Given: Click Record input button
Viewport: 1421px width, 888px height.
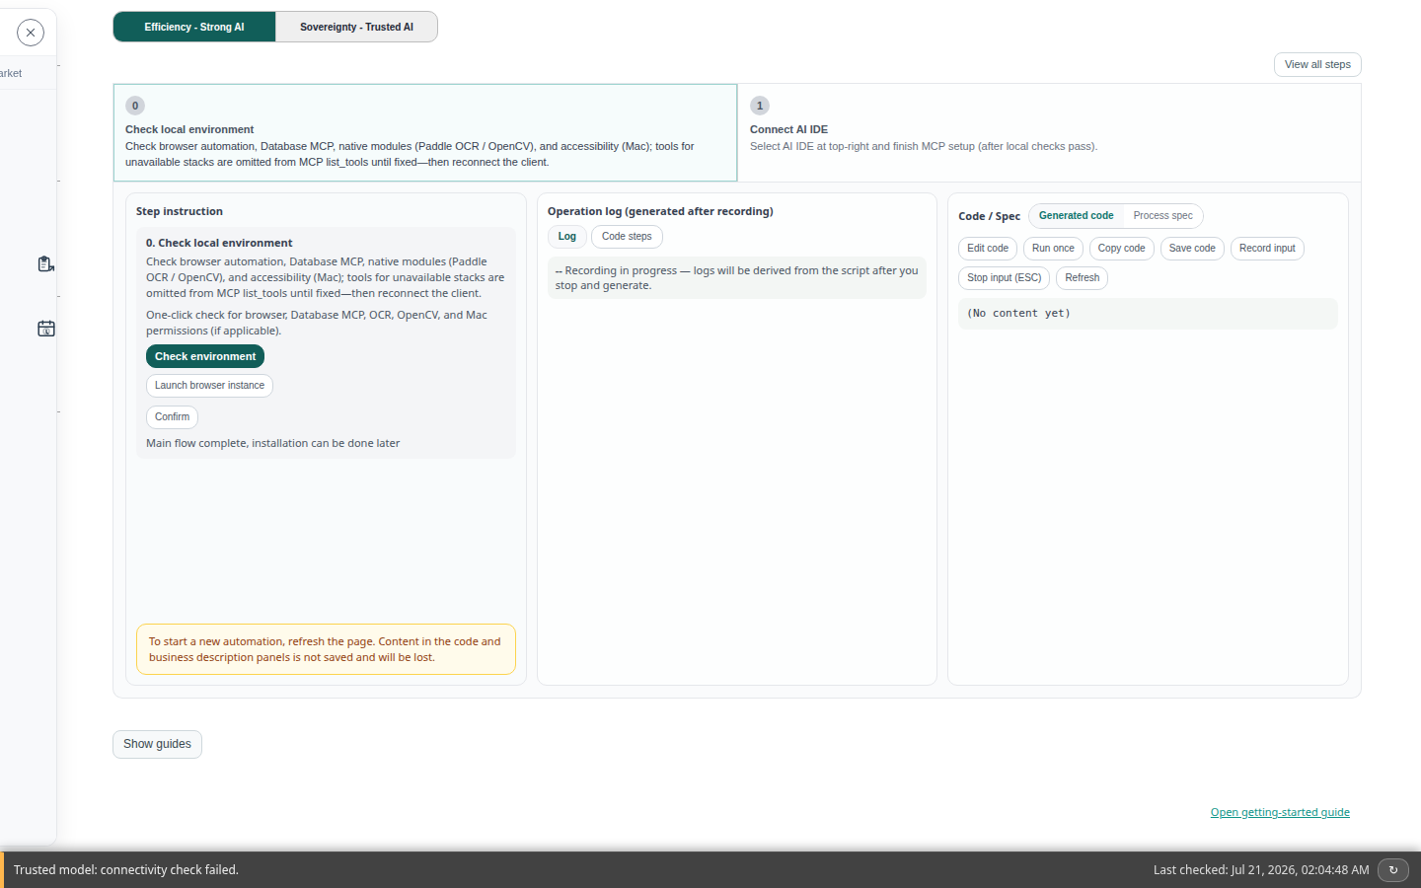Looking at the screenshot, I should point(1267,249).
